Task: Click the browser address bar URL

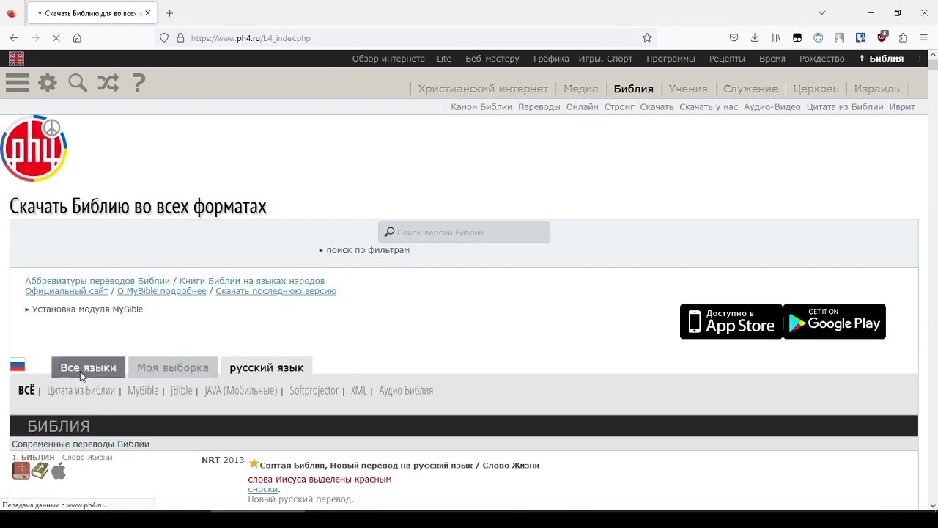Action: click(x=251, y=38)
